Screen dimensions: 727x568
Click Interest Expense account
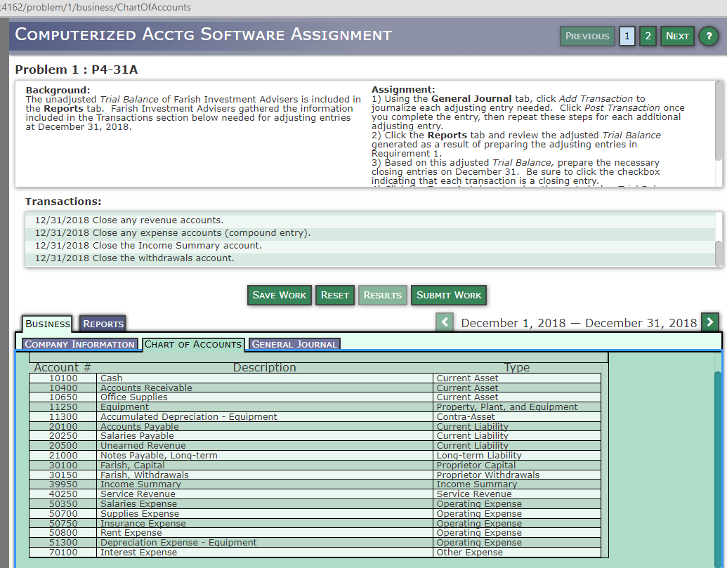coord(315,553)
